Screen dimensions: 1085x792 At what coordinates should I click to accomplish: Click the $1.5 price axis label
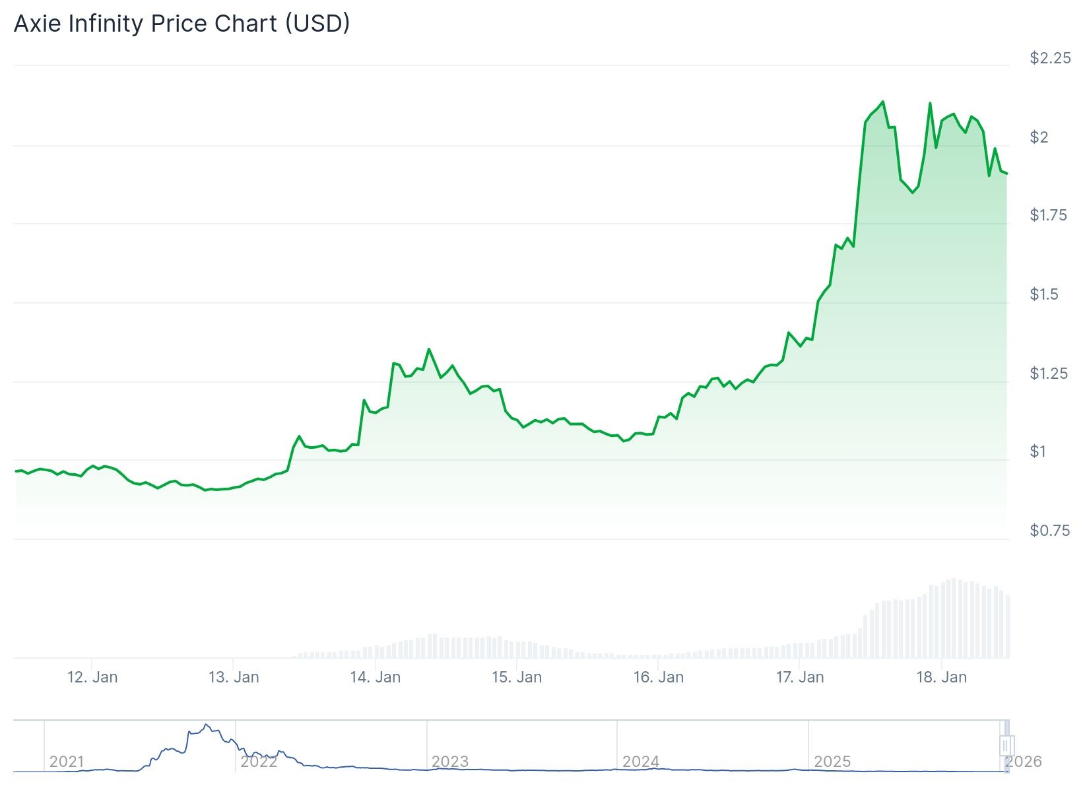[1044, 294]
